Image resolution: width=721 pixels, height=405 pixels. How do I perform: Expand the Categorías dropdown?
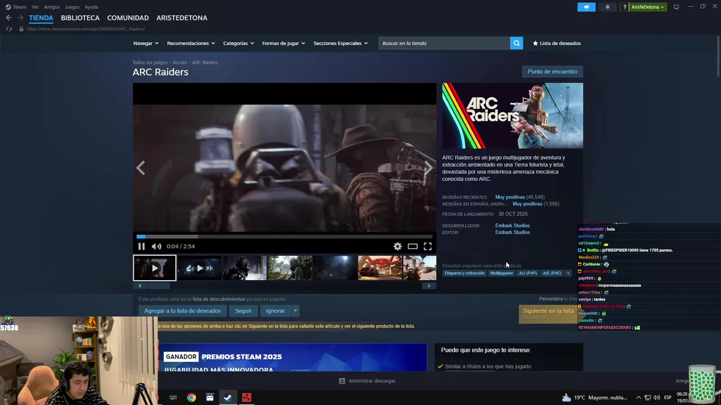[x=238, y=43]
